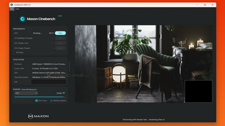
Task: Start the CPU (Multiple Threads) test
Action: (60, 38)
